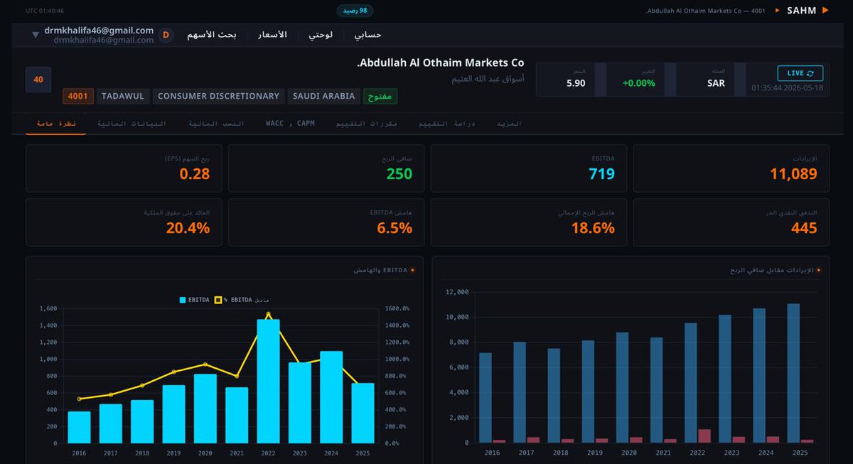Screen dimensions: 853x464
Task: Click the 2020 EBITDA bar
Action: pyautogui.click(x=205, y=409)
